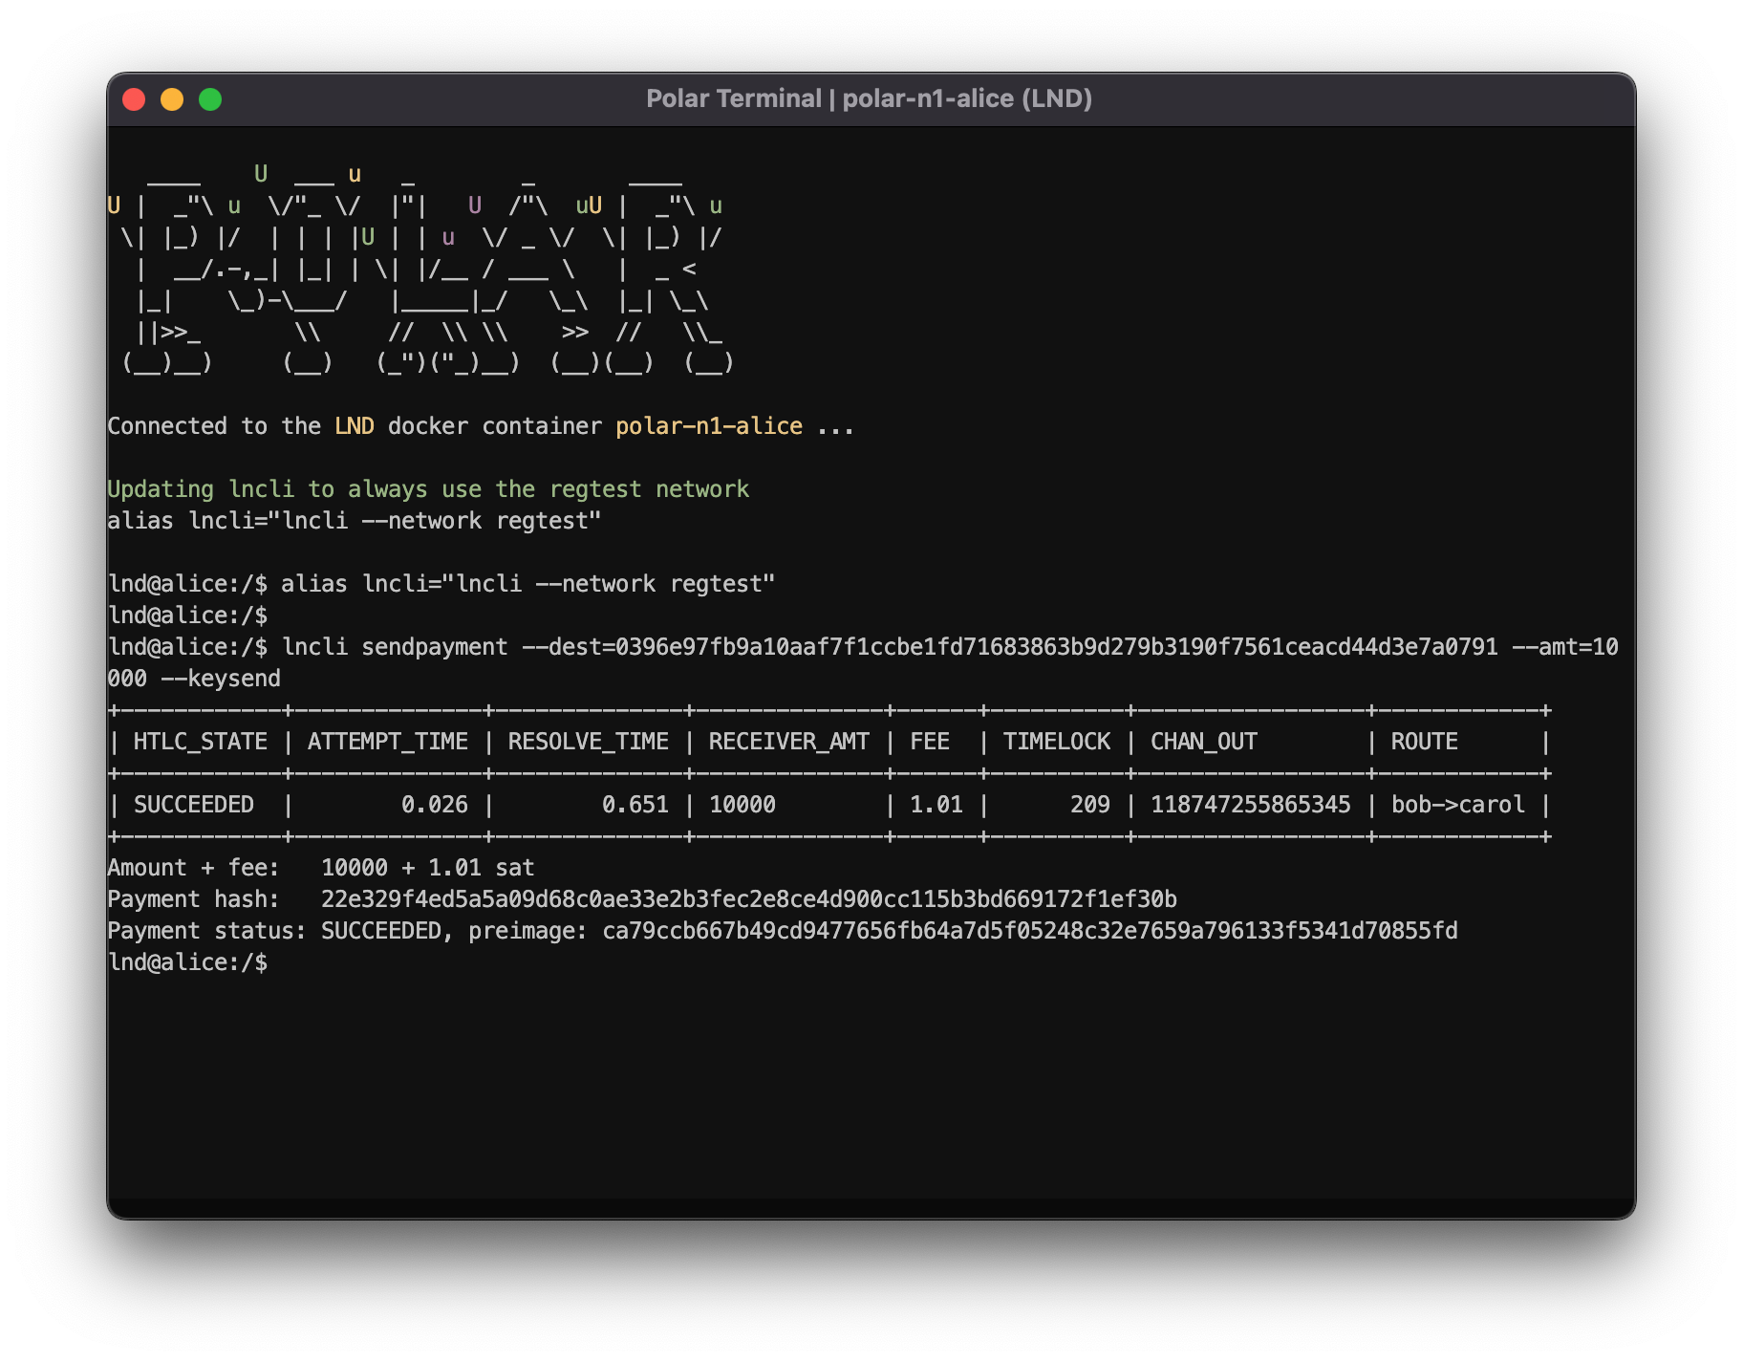The height and width of the screenshot is (1361, 1743).
Task: Click the CHAN_OUT column header
Action: (x=1204, y=742)
